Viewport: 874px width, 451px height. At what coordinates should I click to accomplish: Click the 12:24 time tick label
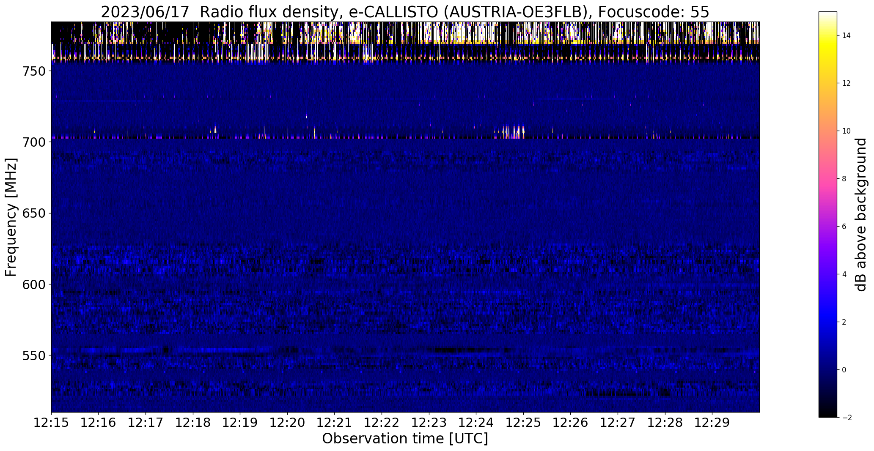(x=476, y=422)
